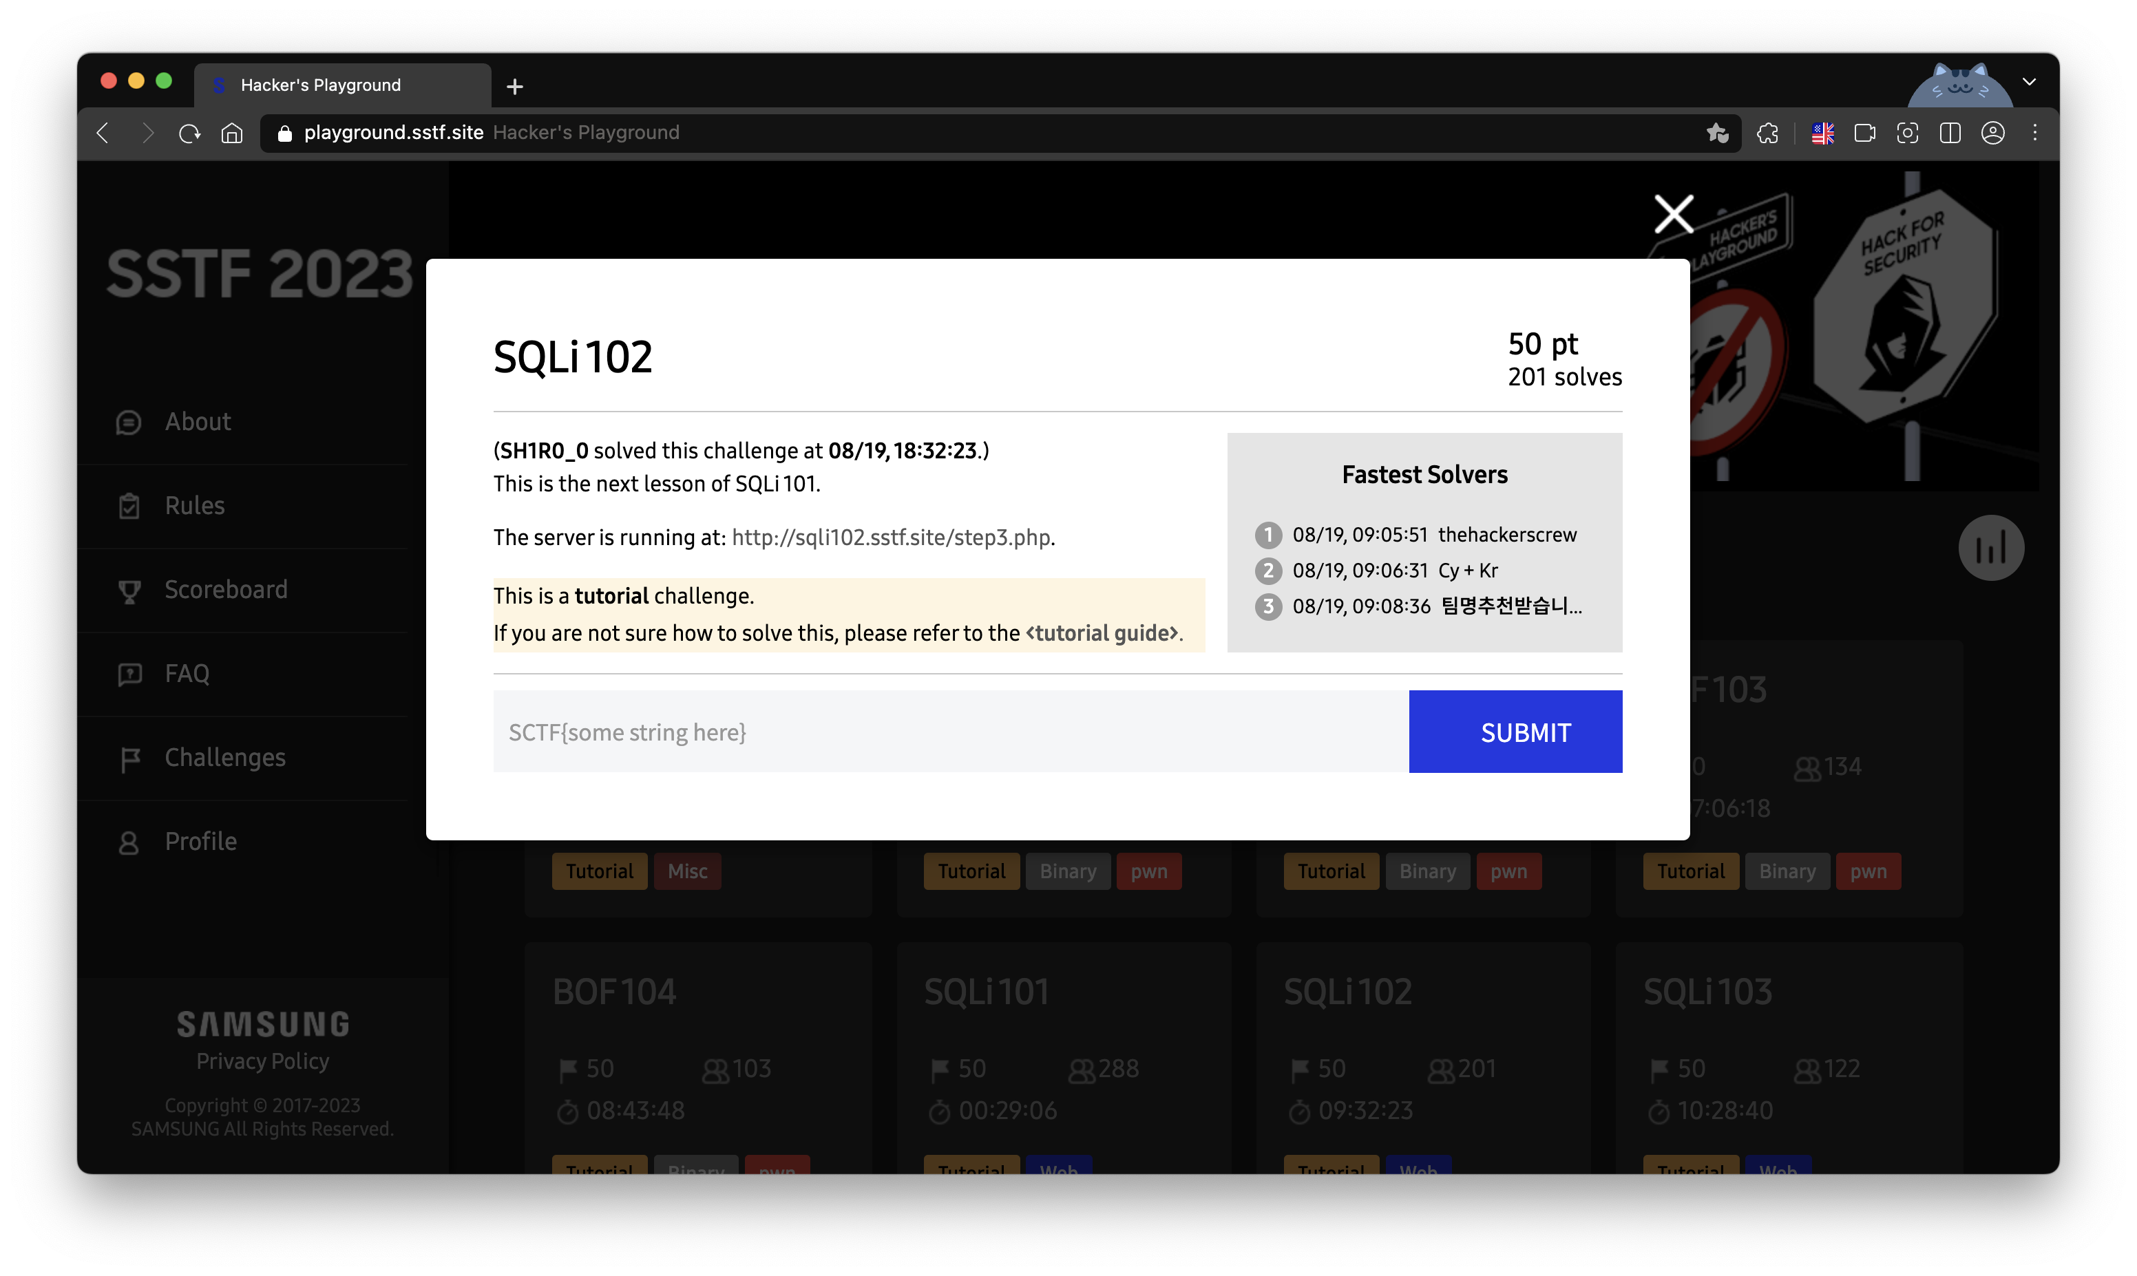Open the user profile account icon

click(1992, 134)
